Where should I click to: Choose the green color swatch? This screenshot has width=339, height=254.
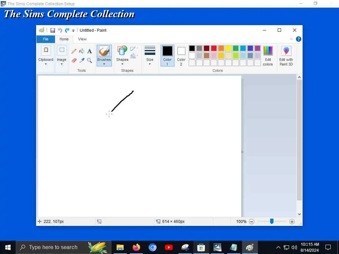[236, 48]
